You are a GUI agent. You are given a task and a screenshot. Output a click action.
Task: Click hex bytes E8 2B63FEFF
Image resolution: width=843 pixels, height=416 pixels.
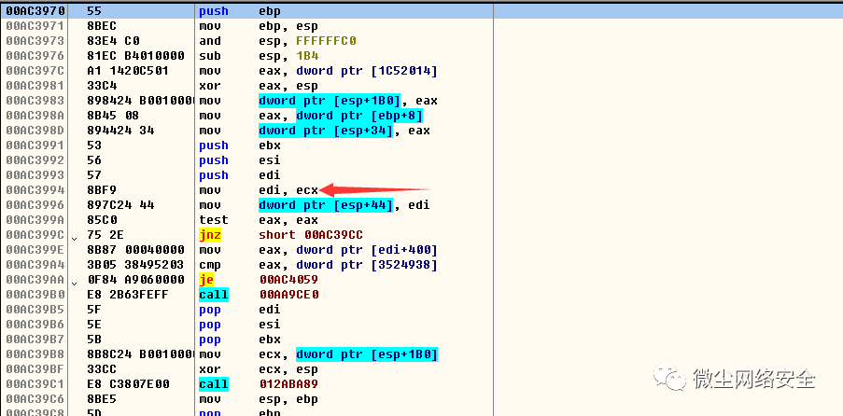(128, 295)
